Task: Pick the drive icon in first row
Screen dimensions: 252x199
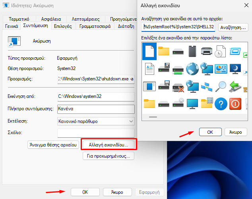Action: tap(178, 52)
